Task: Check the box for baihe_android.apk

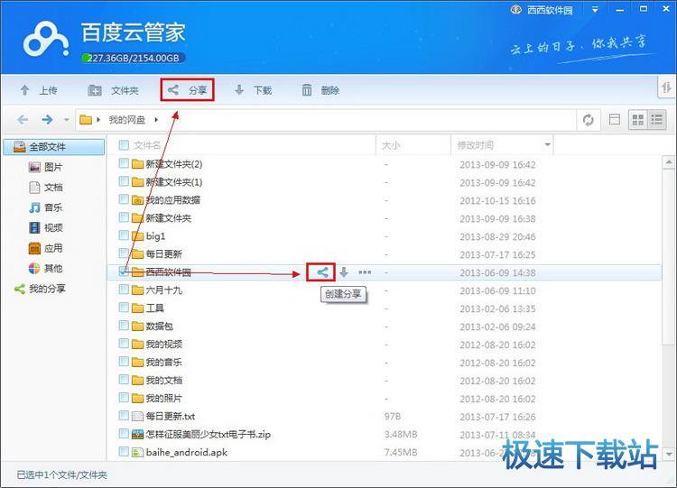Action: (124, 452)
